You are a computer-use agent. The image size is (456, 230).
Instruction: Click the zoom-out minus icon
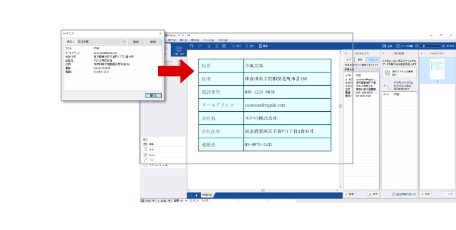(x=417, y=46)
